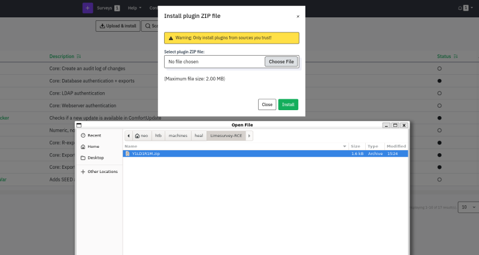Open the Surveys menu item

click(x=108, y=8)
